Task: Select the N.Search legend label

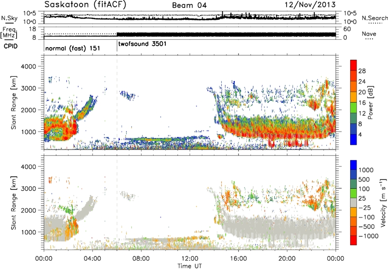Action: (x=375, y=18)
